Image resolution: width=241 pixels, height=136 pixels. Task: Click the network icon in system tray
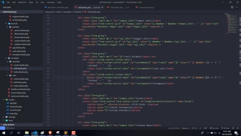tap(219, 133)
